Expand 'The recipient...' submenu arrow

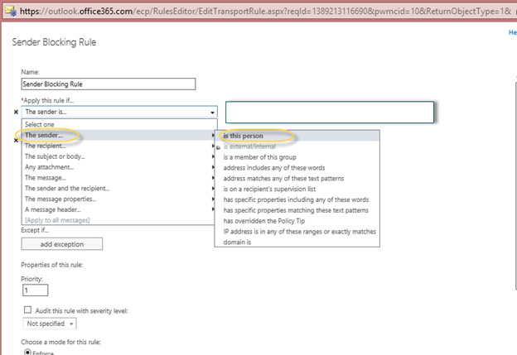point(213,146)
